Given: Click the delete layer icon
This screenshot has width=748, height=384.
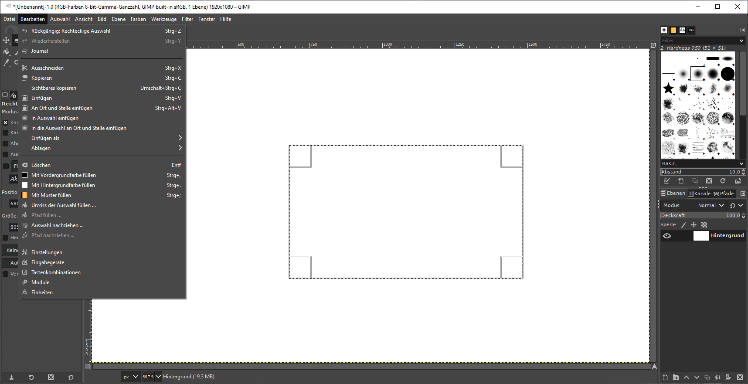Looking at the screenshot, I should pyautogui.click(x=740, y=377).
